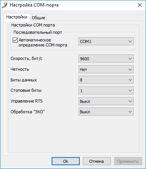This screenshot has width=146, height=169.
Task: Click the Отмена button
Action: point(97,161)
